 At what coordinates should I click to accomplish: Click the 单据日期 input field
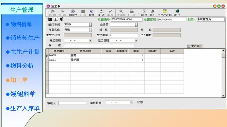(x=172, y=19)
